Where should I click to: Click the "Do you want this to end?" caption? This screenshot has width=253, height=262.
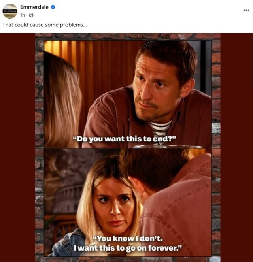[x=125, y=139]
